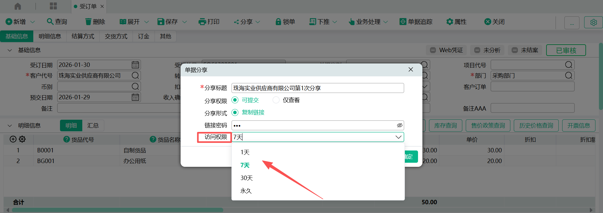Choose 30天 from the dropdown list
The image size is (603, 213).
tap(247, 178)
